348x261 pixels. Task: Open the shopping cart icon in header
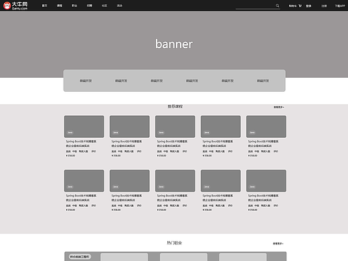300,6
